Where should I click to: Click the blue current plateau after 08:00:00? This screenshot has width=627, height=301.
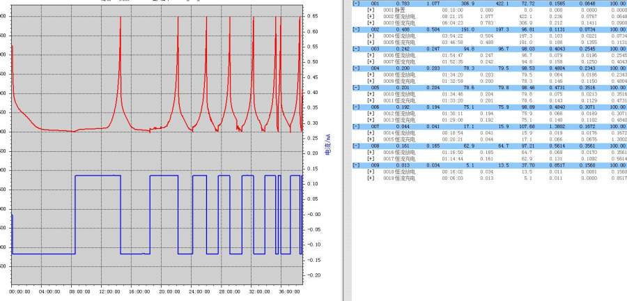coord(98,176)
